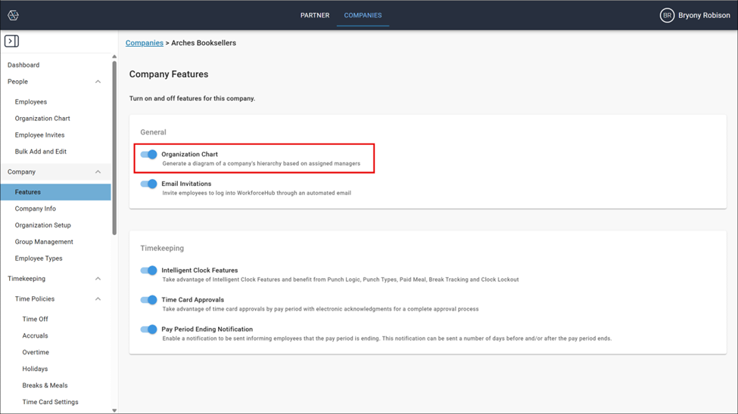Collapse the sidebar with the arrow panel icon
This screenshot has height=414, width=738.
tap(12, 41)
